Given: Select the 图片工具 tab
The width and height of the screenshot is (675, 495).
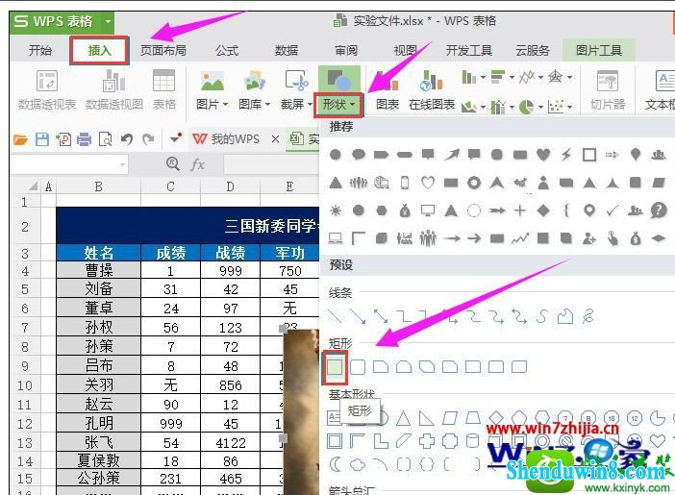Looking at the screenshot, I should [x=598, y=50].
